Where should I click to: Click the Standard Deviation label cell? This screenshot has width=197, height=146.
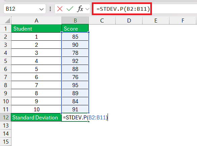click(36, 117)
